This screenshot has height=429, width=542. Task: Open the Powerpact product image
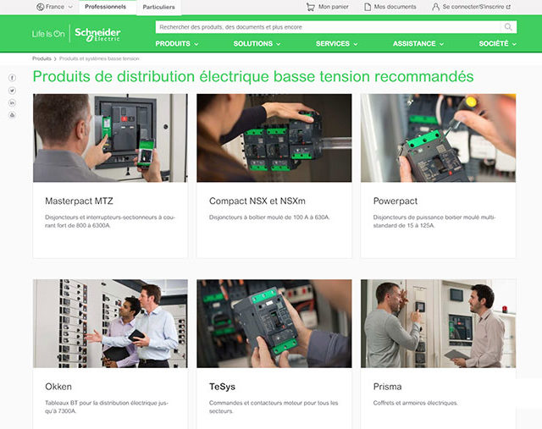point(438,138)
